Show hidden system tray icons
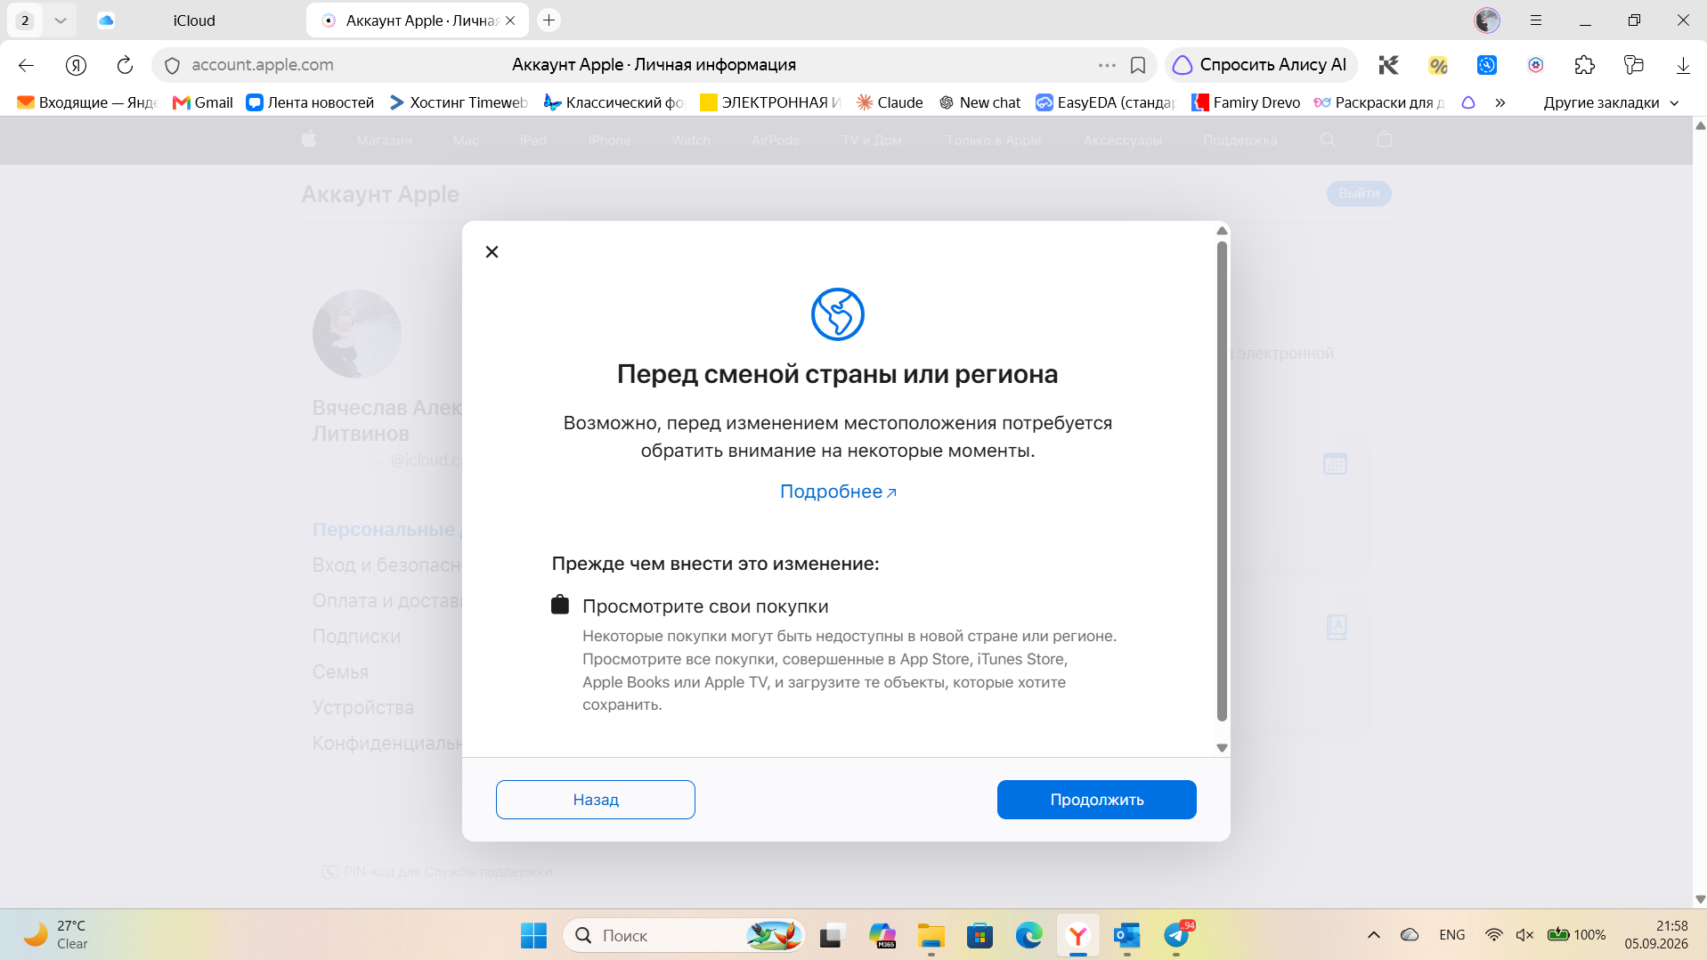This screenshot has width=1707, height=960. coord(1373,935)
